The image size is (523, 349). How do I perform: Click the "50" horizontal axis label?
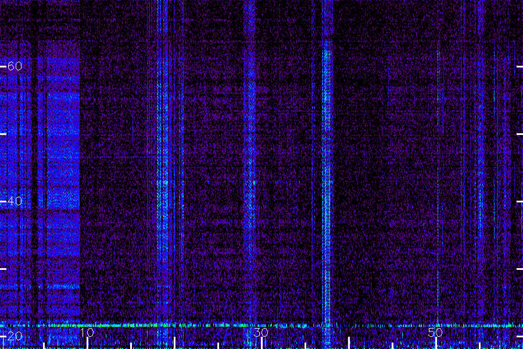(x=435, y=332)
